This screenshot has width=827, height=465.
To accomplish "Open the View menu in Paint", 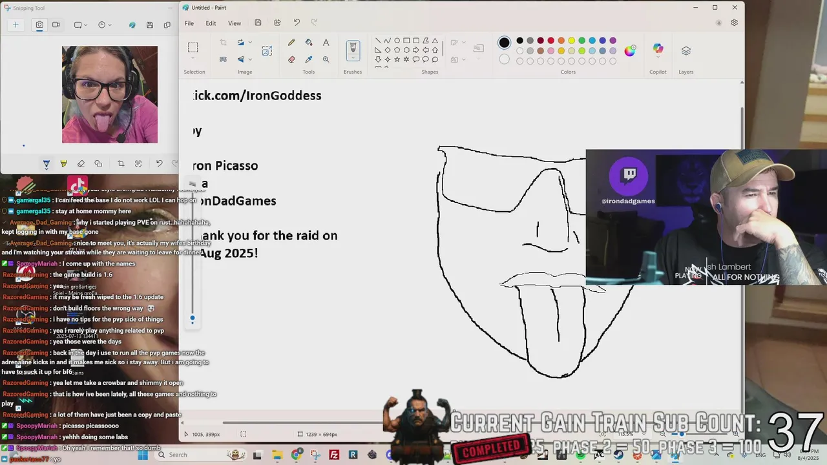I will 235,23.
